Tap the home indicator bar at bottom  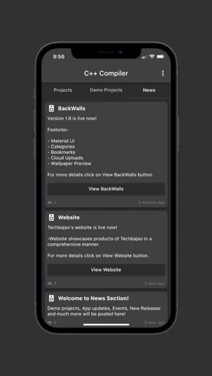(x=106, y=325)
